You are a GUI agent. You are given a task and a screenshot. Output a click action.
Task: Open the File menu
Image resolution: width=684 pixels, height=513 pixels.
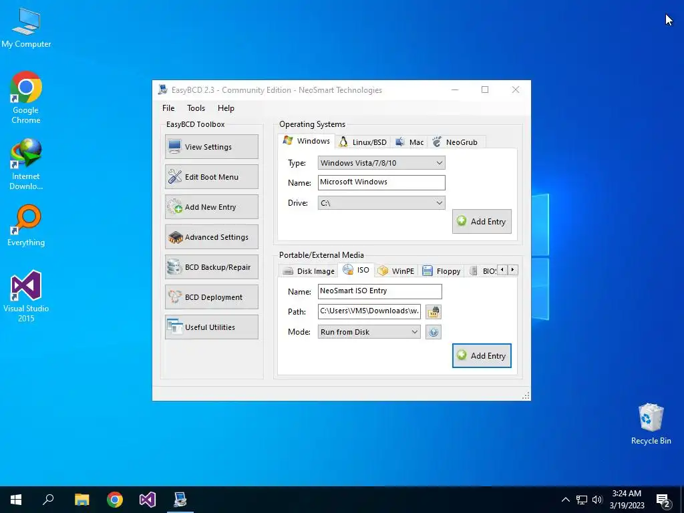click(168, 108)
